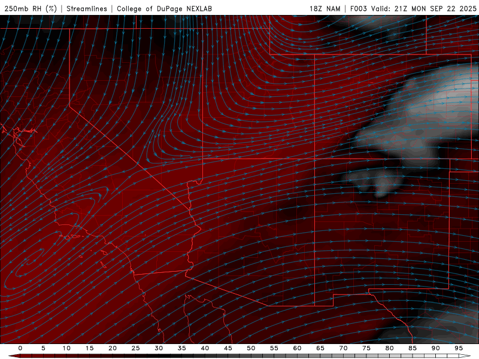This screenshot has width=479, height=359.
Task: Click the '95' color scale label
Action: (x=459, y=348)
